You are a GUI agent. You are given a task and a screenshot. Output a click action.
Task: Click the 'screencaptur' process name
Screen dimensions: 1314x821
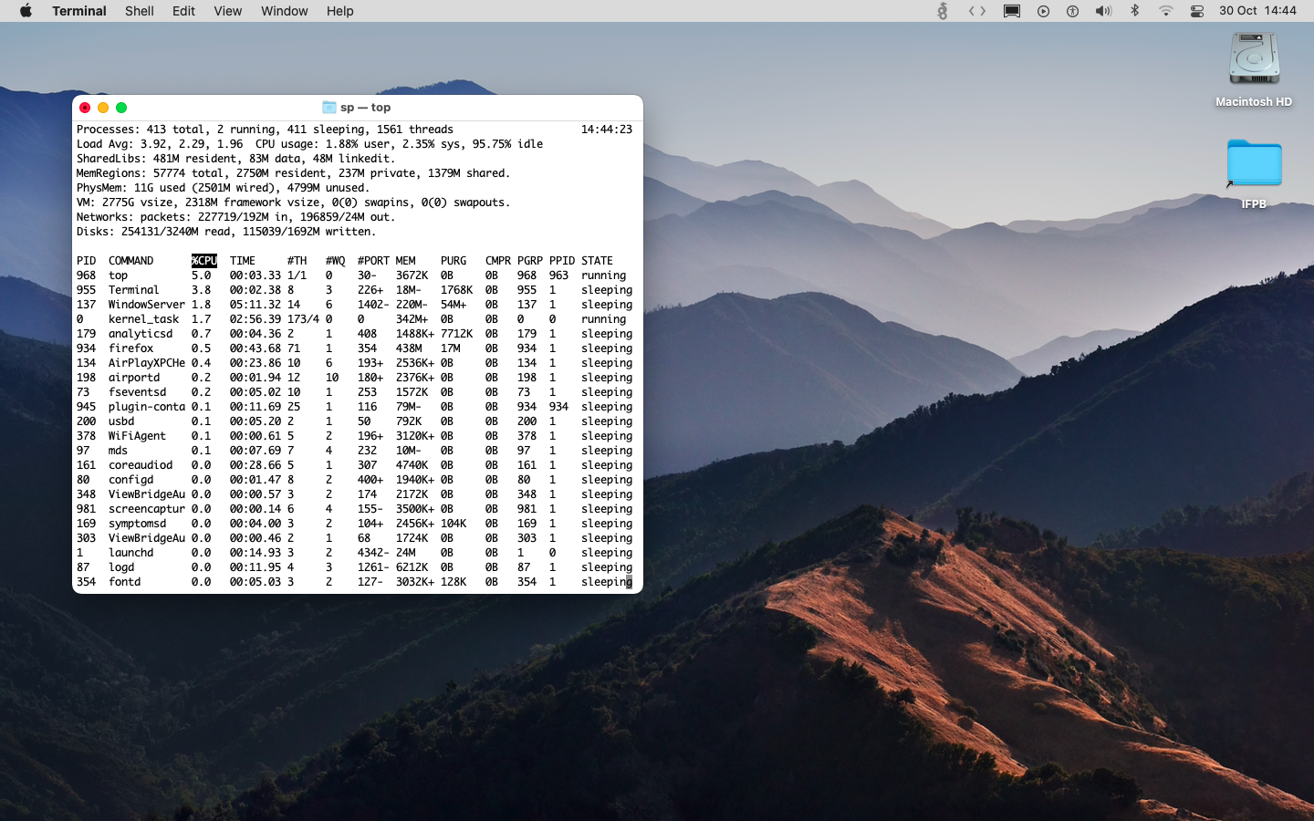(x=147, y=509)
